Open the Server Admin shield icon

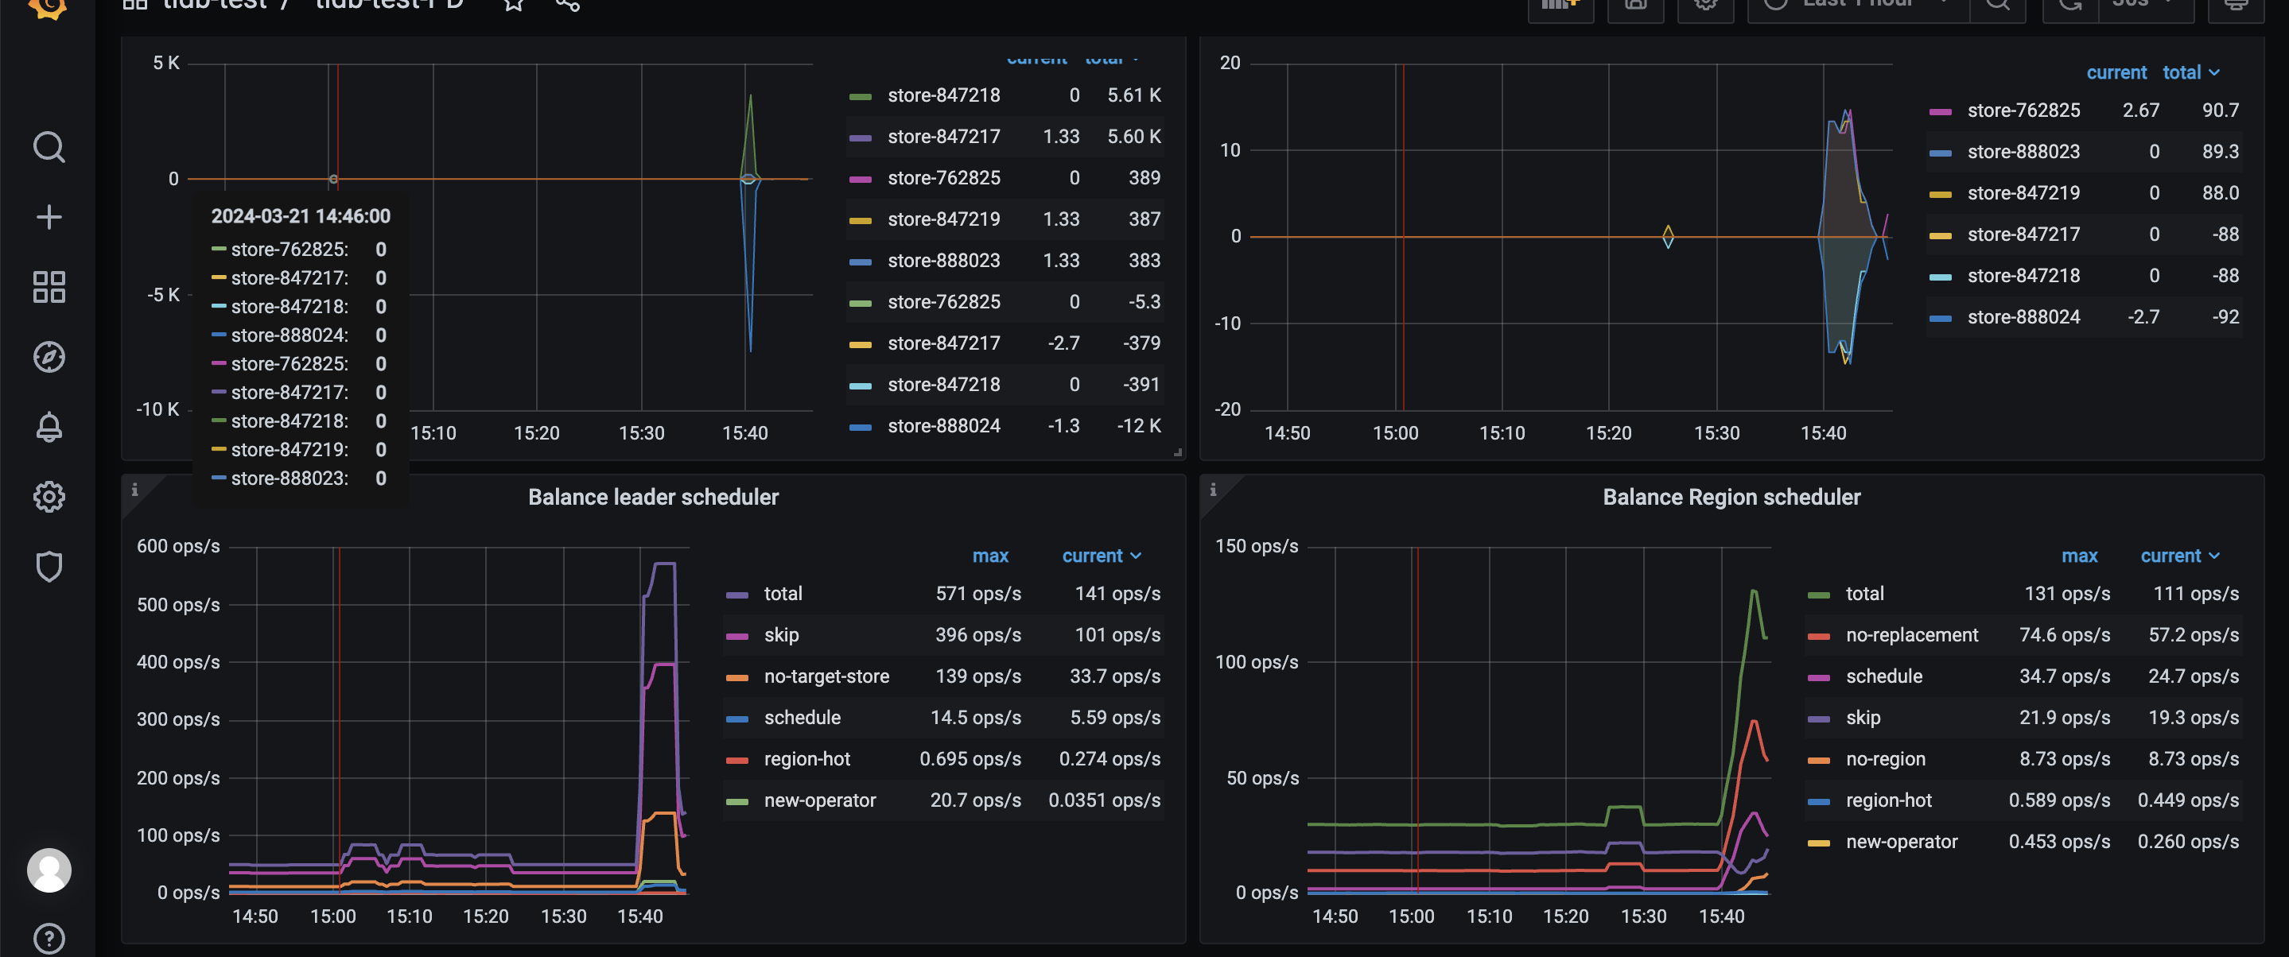point(49,567)
